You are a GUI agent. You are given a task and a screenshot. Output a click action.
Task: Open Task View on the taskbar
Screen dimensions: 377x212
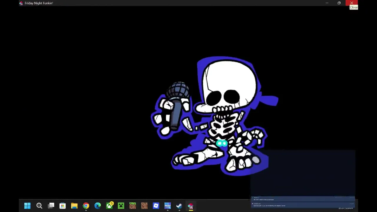pos(51,206)
